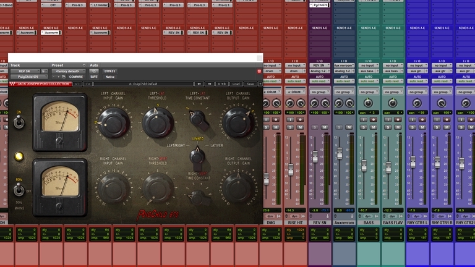Adjust the Right Channel Output Gain knob
475x267 pixels.
click(x=238, y=187)
